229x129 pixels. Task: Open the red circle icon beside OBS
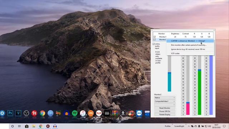click(x=34, y=113)
